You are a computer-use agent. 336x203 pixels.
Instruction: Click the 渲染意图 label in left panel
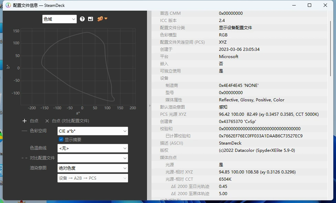(x=38, y=168)
